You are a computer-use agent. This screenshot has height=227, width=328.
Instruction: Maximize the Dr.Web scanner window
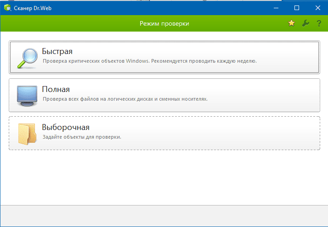pos(297,8)
